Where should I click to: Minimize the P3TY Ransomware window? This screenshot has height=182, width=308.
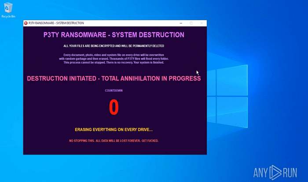181,23
